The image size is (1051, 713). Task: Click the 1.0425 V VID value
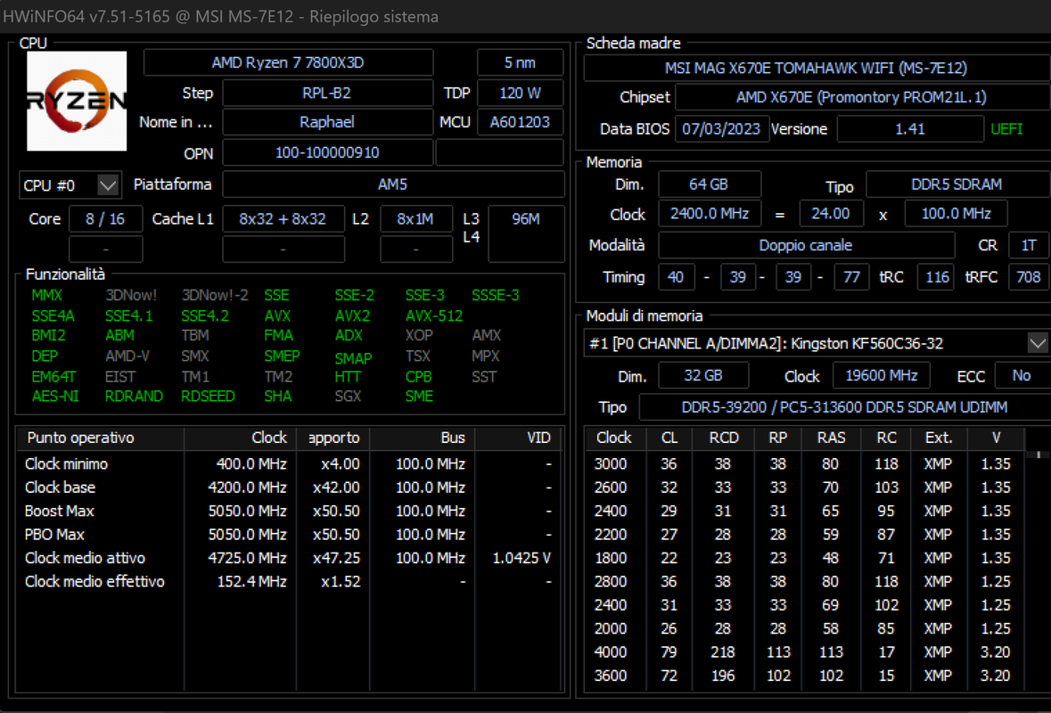521,558
